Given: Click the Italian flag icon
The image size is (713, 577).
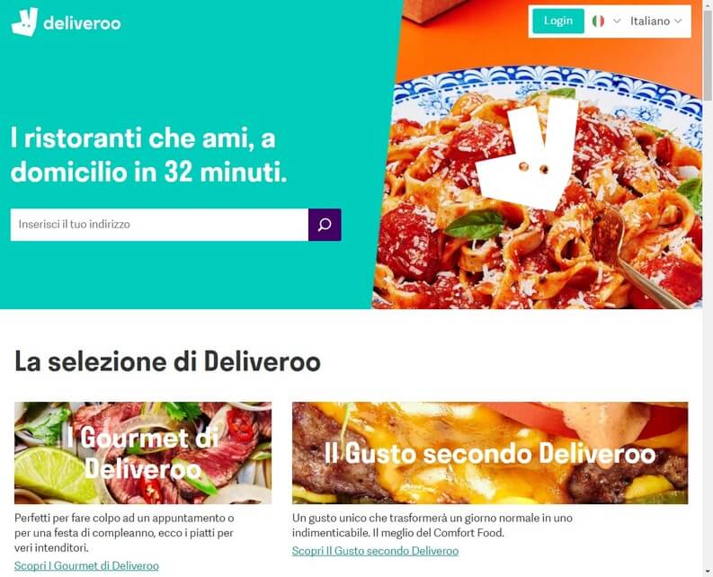Looking at the screenshot, I should [x=598, y=21].
